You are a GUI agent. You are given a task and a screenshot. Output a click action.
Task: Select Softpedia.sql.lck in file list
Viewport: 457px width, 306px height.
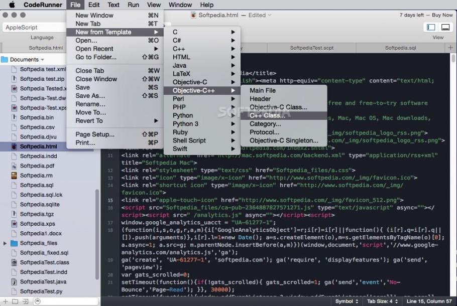[41, 195]
